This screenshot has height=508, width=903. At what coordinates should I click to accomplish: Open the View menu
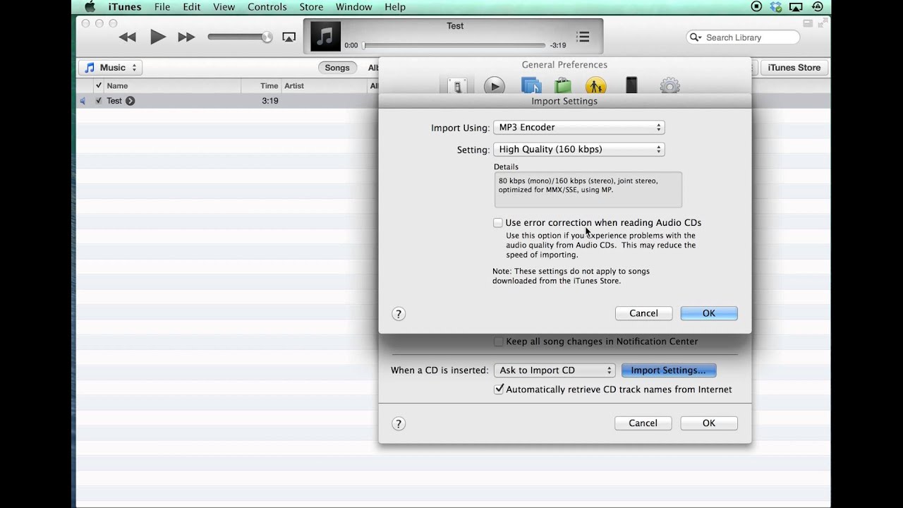click(x=224, y=7)
